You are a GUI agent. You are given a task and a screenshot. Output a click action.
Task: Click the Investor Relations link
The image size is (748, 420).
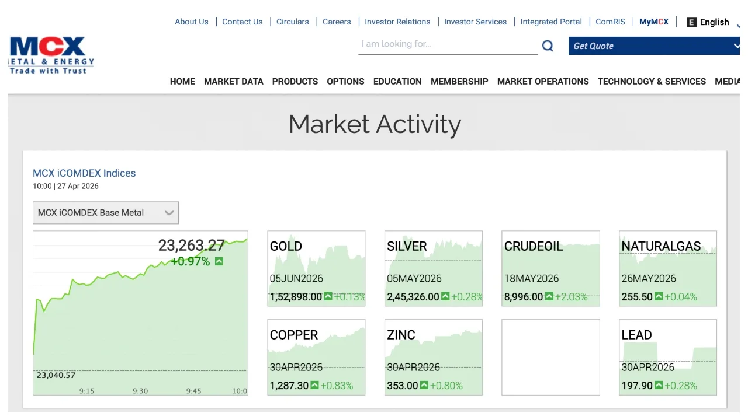pyautogui.click(x=397, y=22)
